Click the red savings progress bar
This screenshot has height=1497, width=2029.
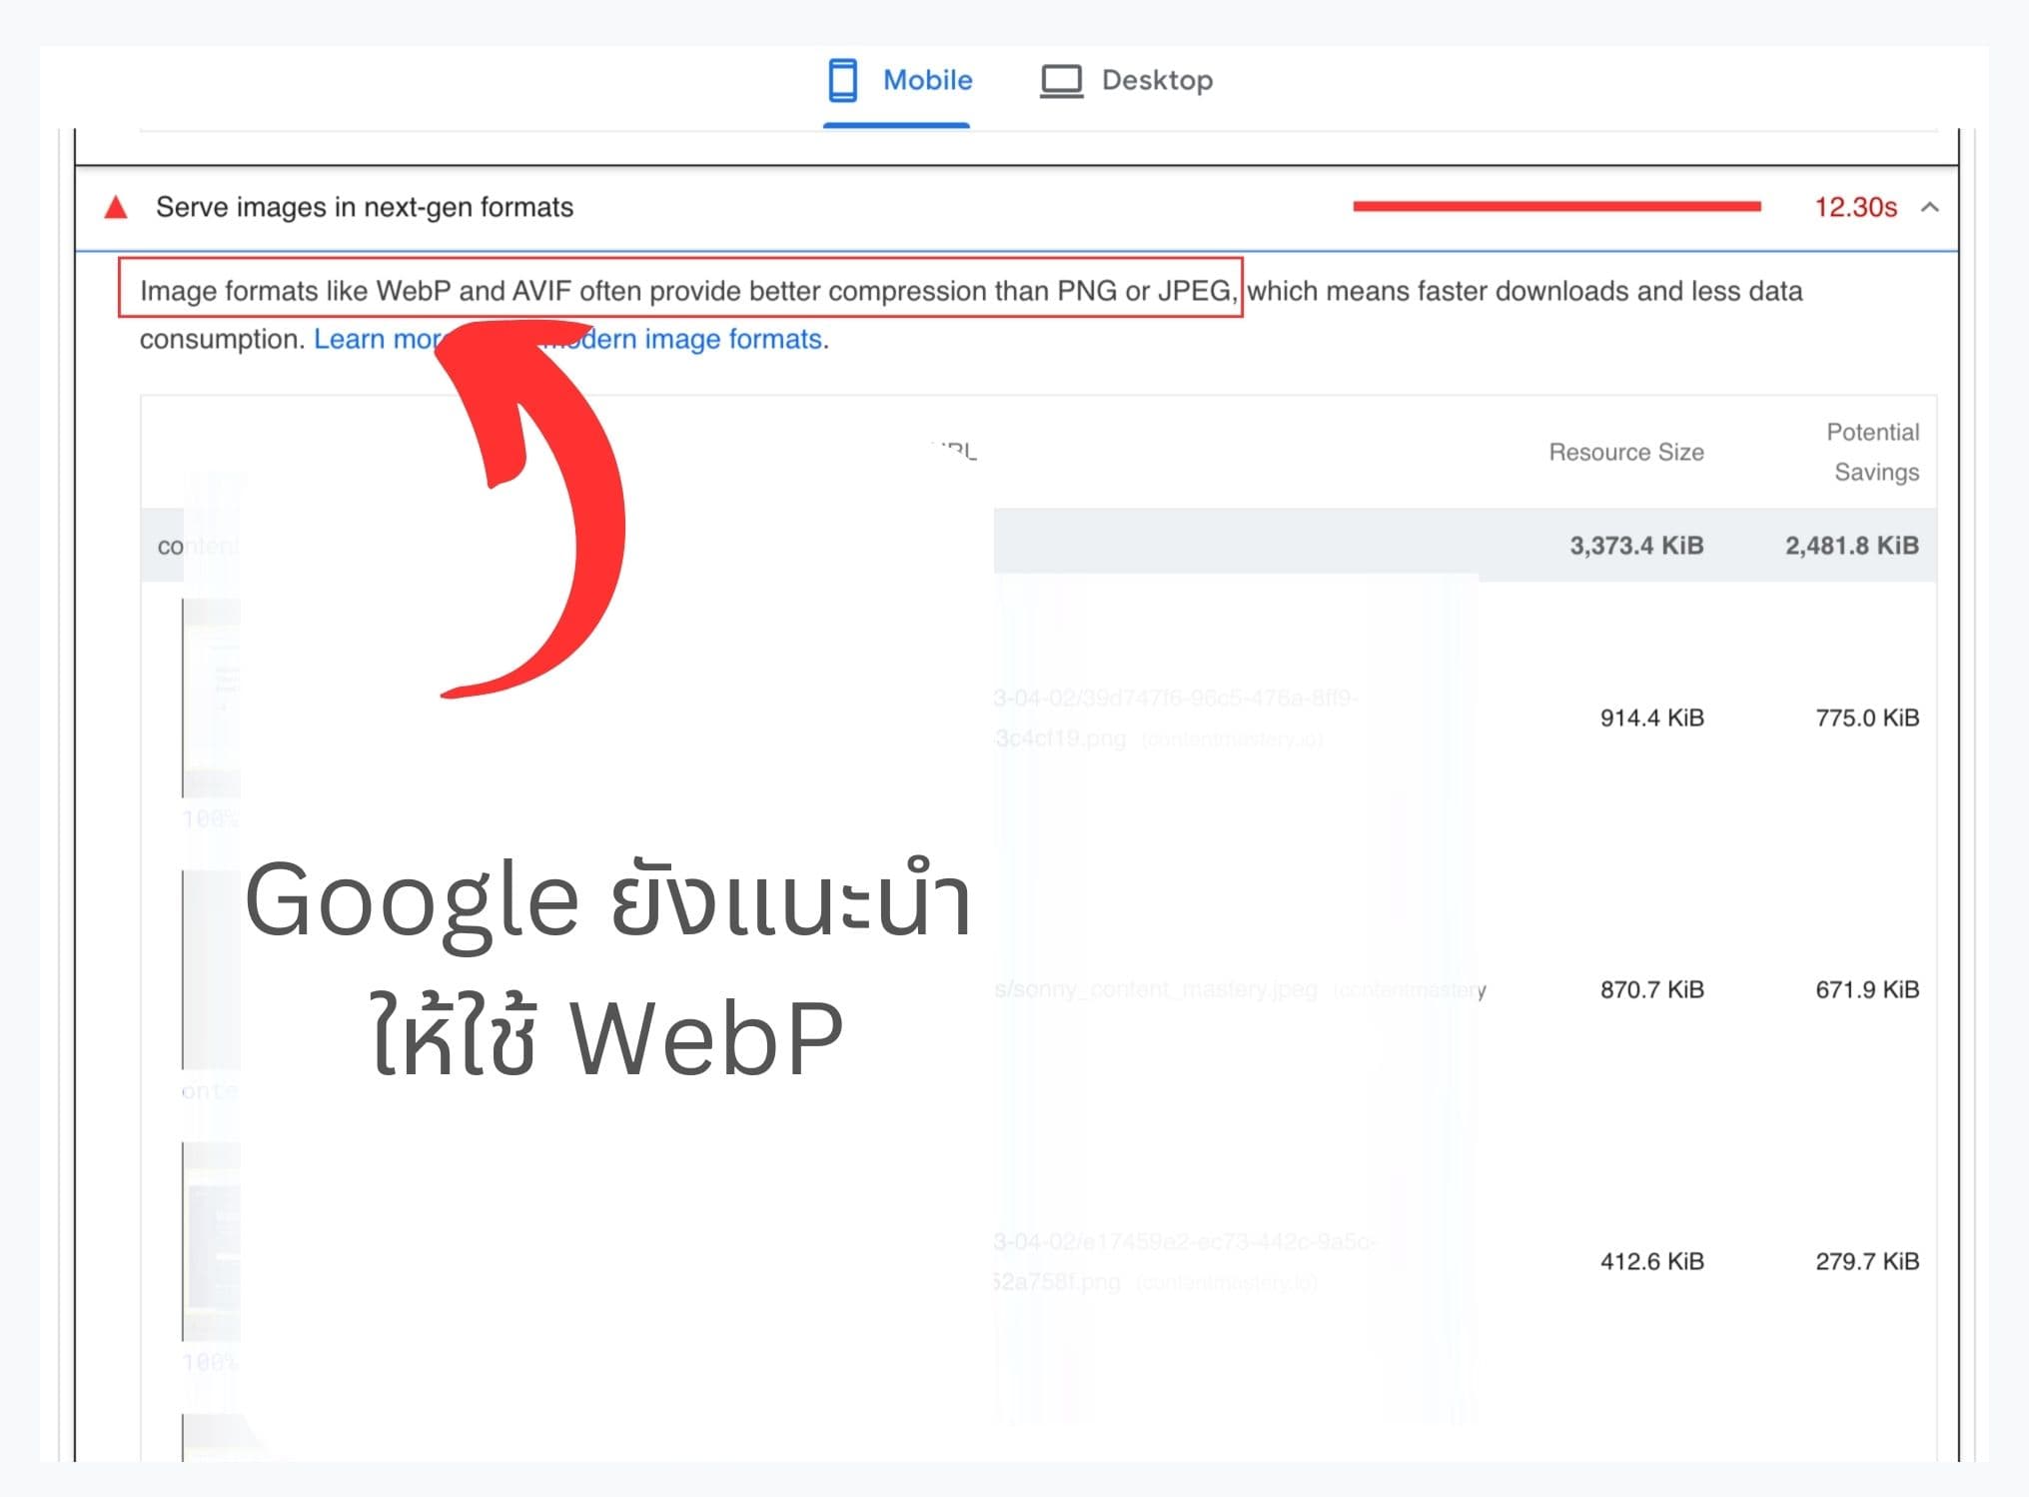[1556, 206]
